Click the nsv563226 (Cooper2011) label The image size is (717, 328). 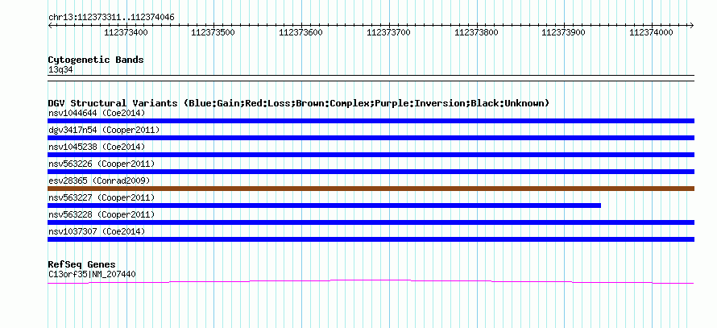[102, 164]
